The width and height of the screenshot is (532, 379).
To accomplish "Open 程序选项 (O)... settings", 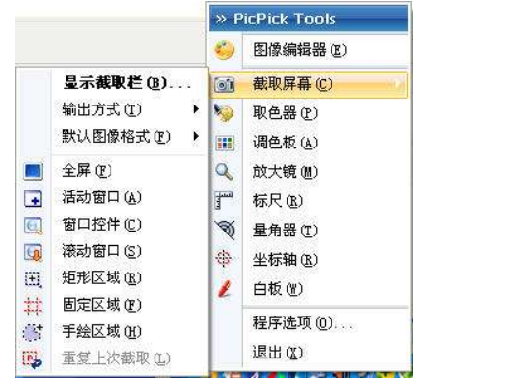I will coord(309,323).
